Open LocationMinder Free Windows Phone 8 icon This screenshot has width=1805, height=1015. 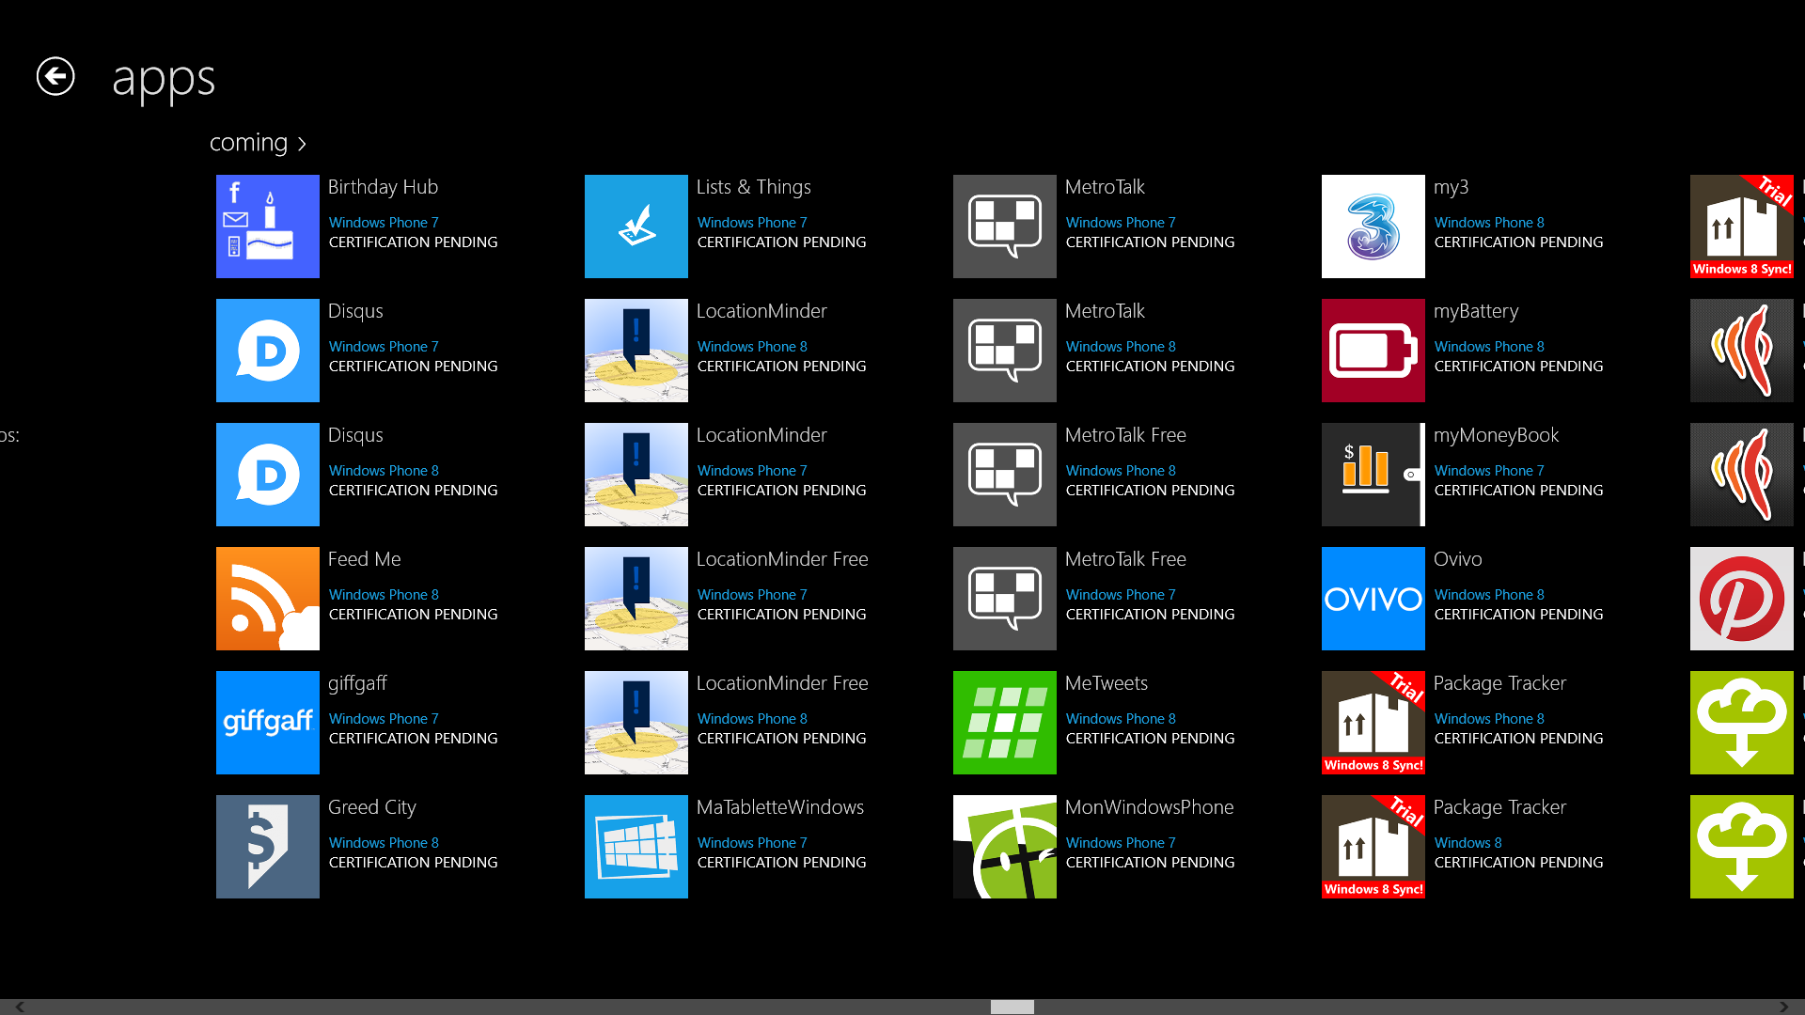point(636,723)
